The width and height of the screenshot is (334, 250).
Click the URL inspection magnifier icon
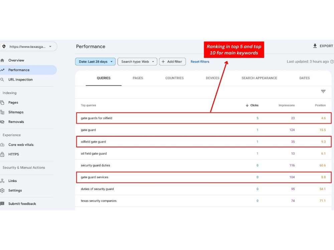2,80
